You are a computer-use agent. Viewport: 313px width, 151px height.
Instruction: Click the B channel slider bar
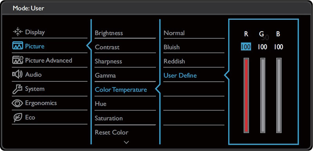coord(279,95)
